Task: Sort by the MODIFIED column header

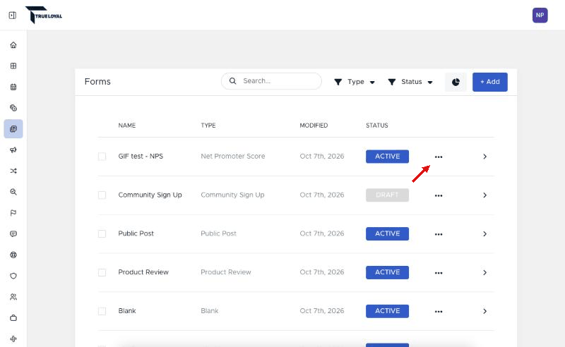Action: [x=314, y=126]
